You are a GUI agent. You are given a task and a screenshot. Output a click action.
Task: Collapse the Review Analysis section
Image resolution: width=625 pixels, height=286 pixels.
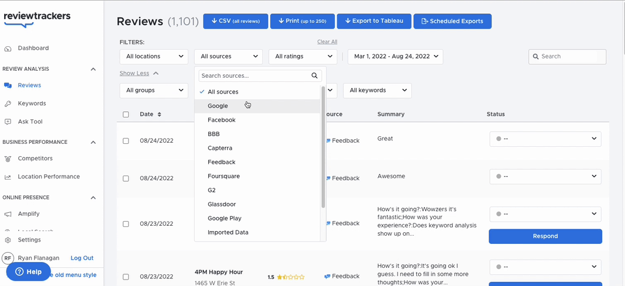pyautogui.click(x=93, y=69)
